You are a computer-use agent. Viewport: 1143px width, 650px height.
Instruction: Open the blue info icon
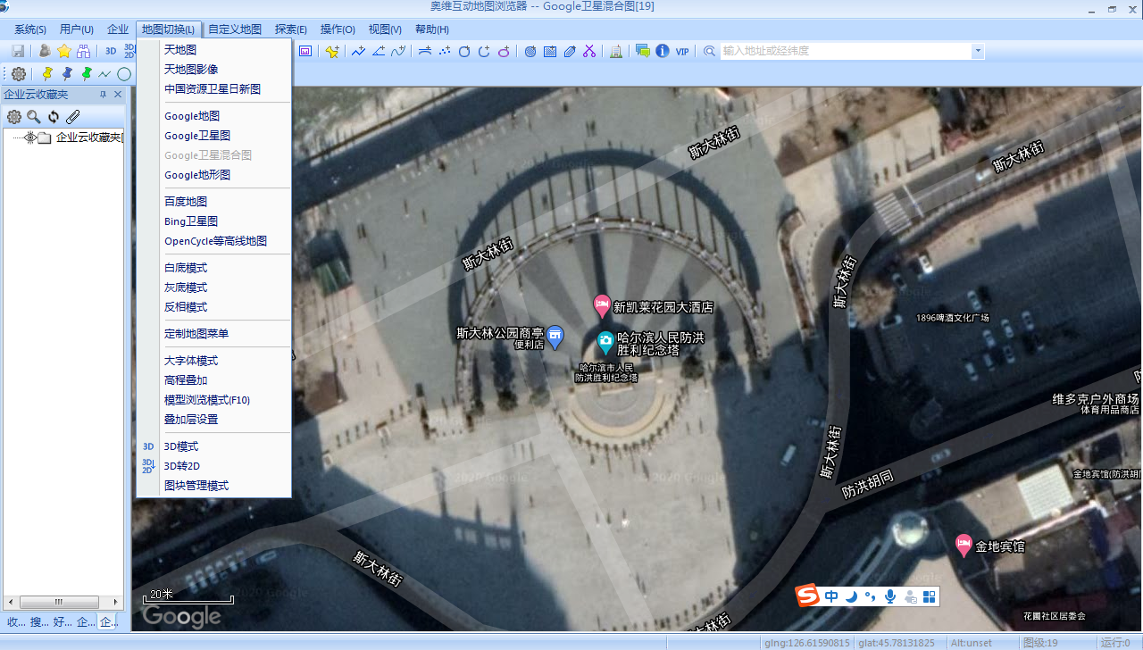662,52
